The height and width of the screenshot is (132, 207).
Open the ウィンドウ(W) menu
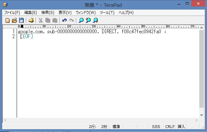(86, 13)
